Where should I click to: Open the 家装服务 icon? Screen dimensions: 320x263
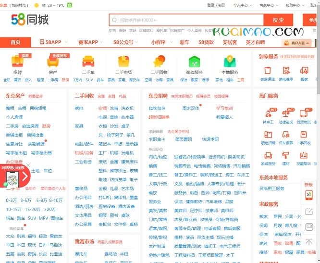(x=268, y=155)
